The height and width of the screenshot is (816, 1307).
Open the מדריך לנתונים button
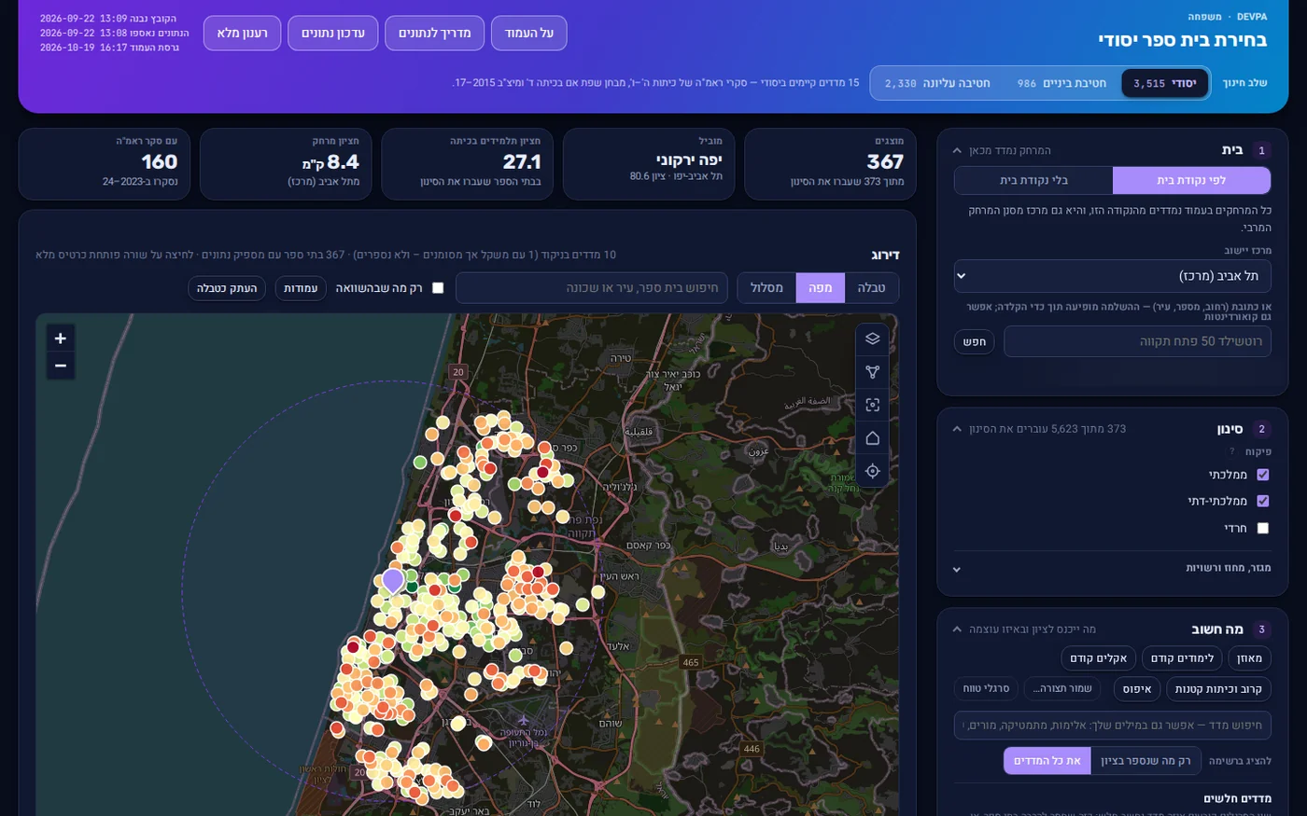(x=434, y=34)
